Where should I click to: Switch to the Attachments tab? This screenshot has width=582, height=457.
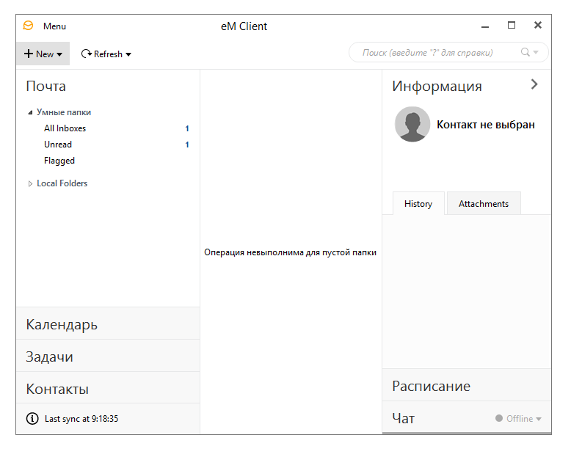coord(483,204)
